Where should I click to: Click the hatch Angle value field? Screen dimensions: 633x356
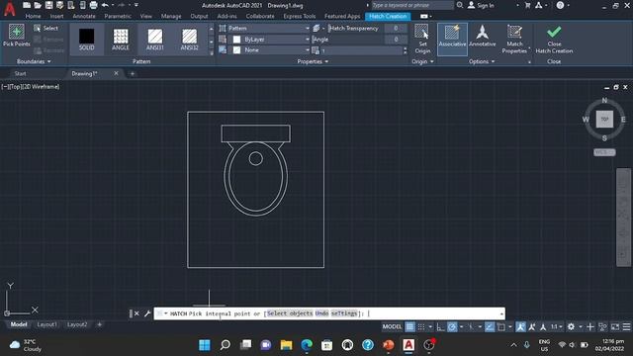(x=396, y=40)
